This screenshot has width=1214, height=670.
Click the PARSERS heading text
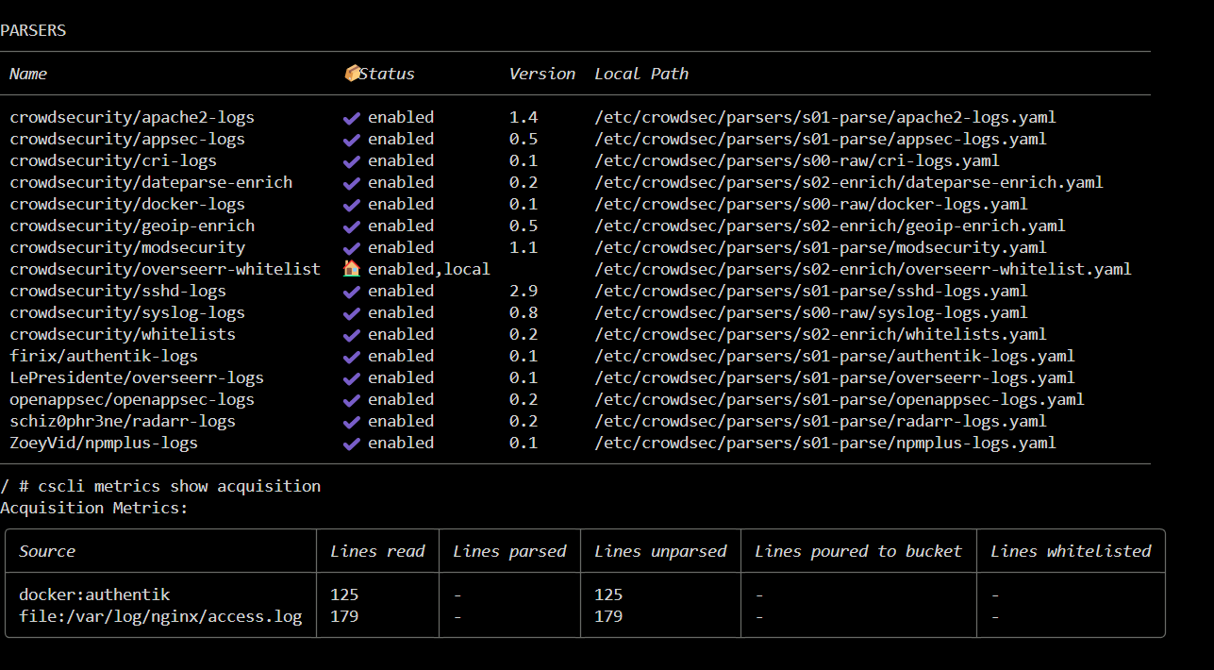(33, 30)
